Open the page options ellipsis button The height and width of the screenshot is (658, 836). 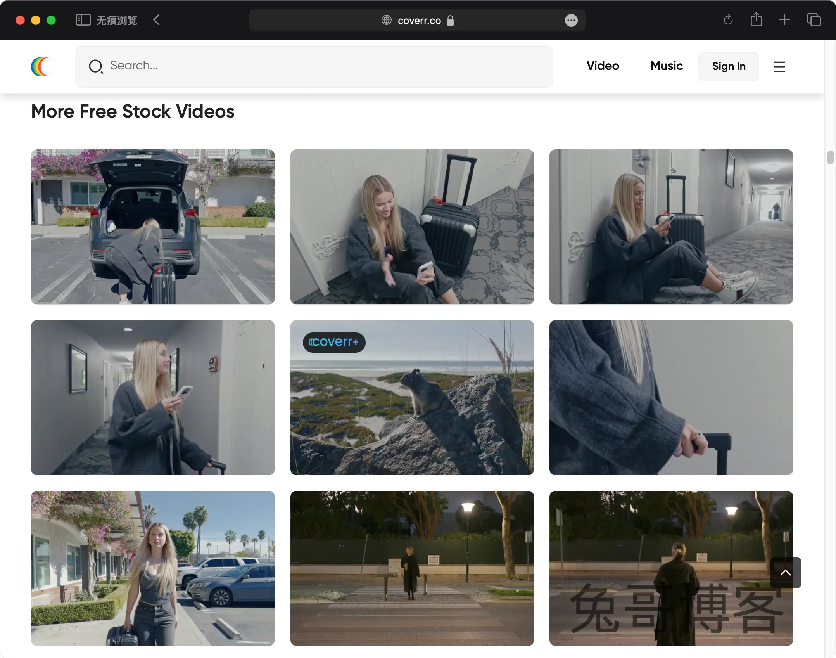coord(571,20)
